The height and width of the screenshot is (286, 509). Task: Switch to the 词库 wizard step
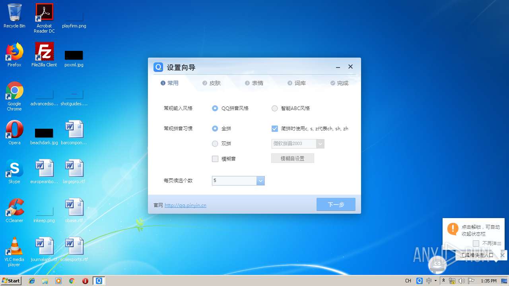coord(297,83)
